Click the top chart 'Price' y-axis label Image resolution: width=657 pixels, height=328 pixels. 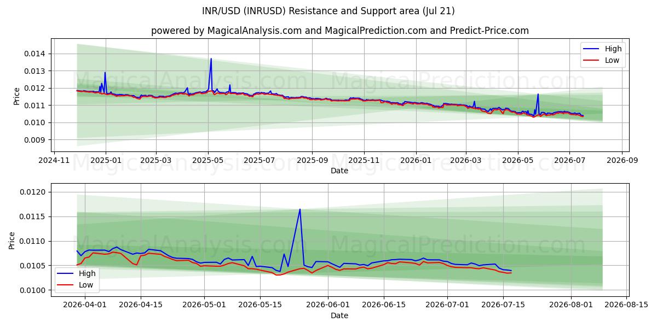(x=16, y=95)
